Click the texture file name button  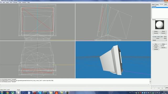(158, 37)
